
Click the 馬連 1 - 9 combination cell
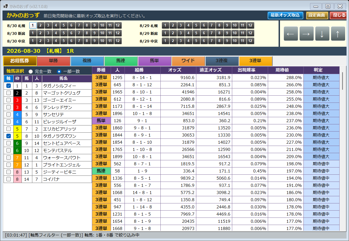[x=142, y=171]
